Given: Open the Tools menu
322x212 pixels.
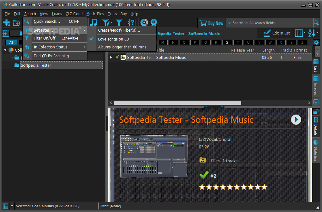Looking at the screenshot, I should 112,14.
